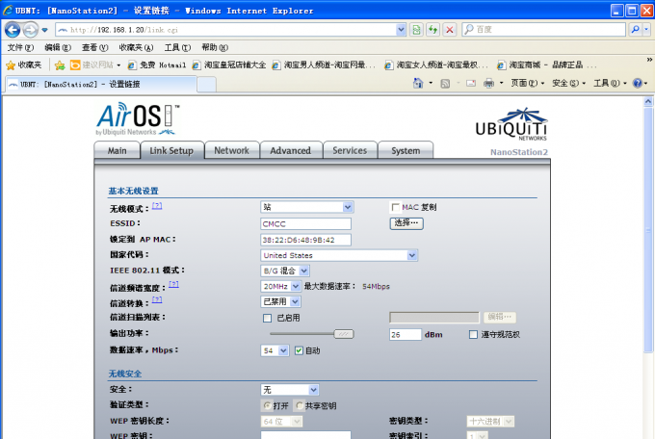Open the IEEE 802.11 模式 dropdown
655x439 pixels.
pos(285,271)
